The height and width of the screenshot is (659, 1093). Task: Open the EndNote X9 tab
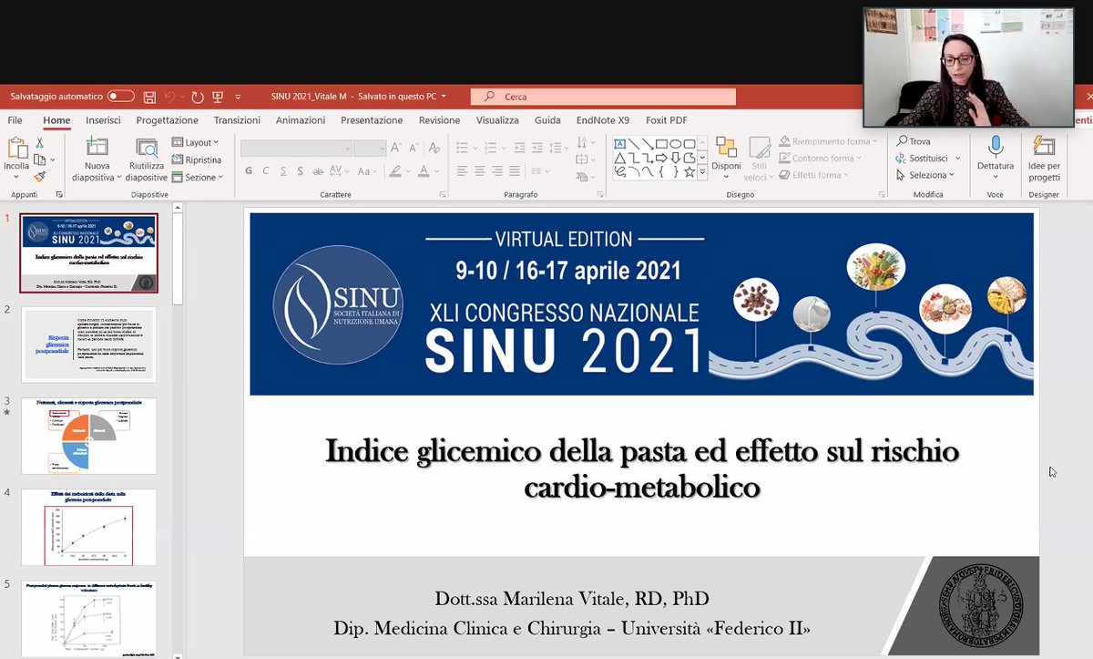[x=603, y=120]
